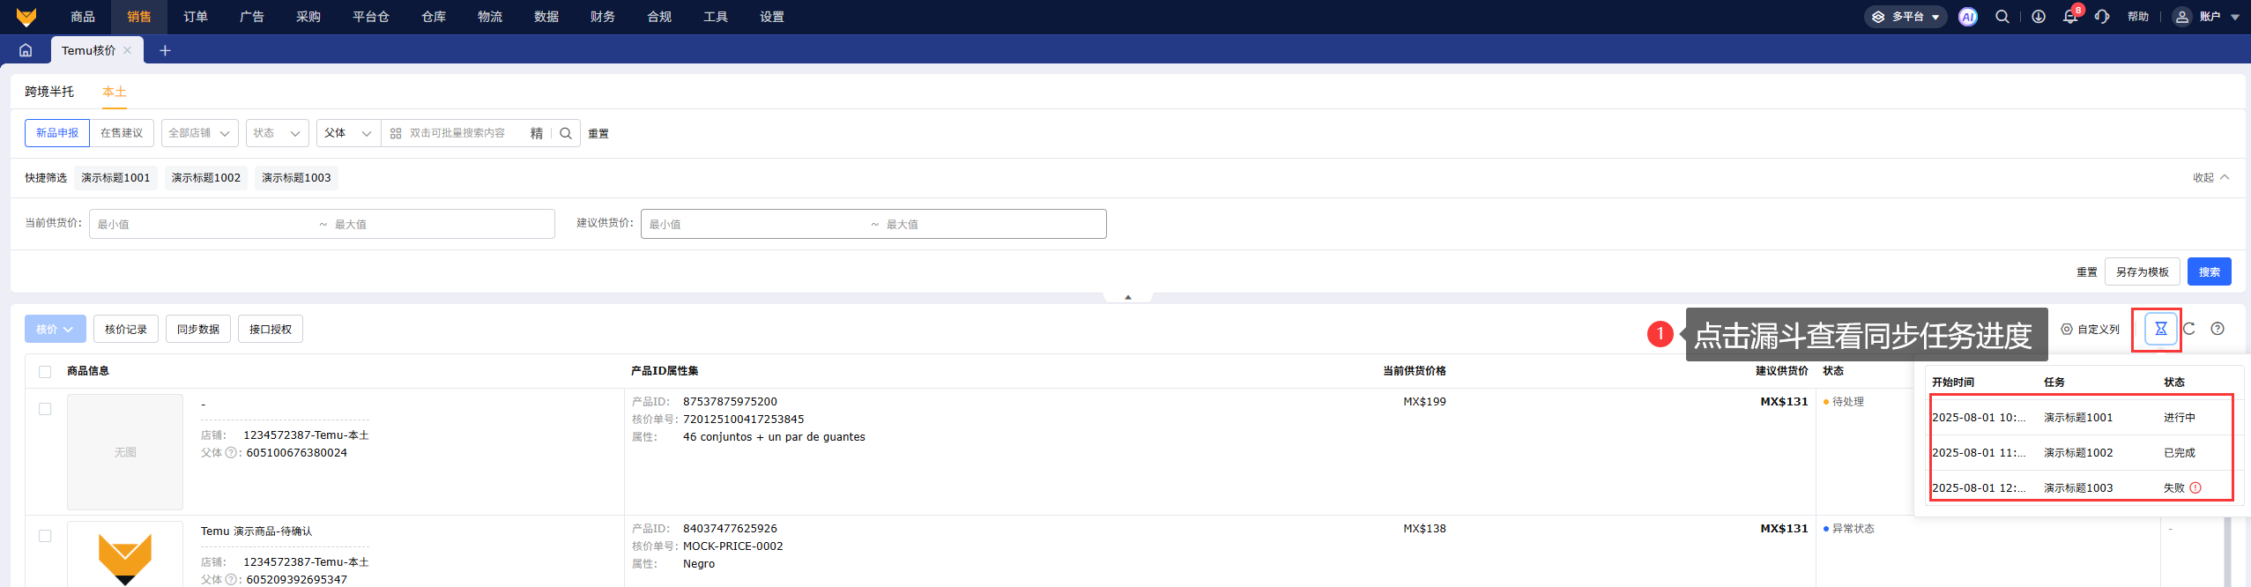The image size is (2251, 587).
Task: Open the 仓库 menu
Action: coord(434,17)
